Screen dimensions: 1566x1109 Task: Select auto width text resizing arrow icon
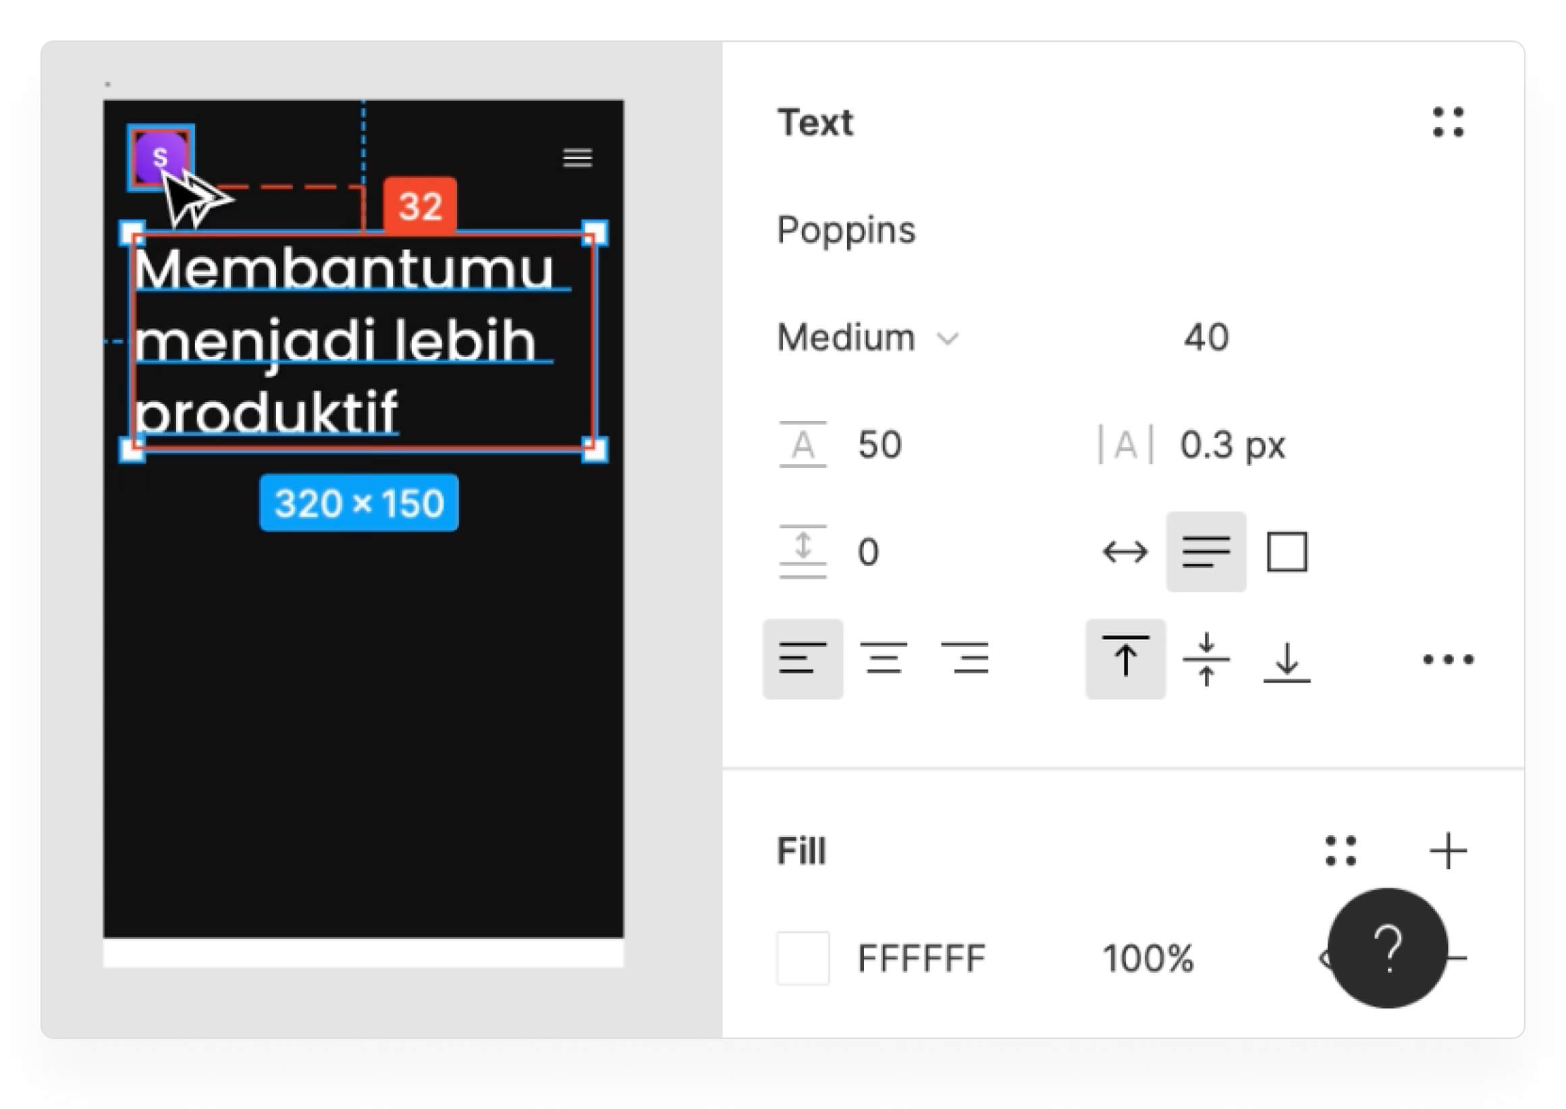point(1125,552)
